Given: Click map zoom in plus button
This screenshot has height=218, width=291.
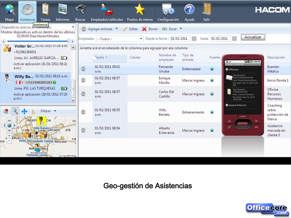Looking at the screenshot, I should pos(9,136).
